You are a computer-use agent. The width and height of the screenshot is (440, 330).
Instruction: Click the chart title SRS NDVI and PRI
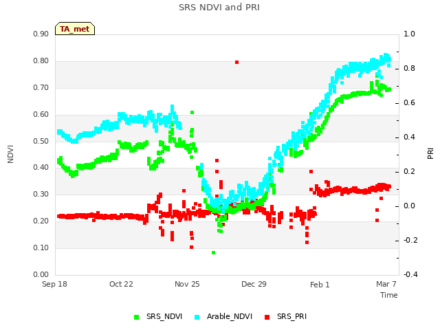point(219,8)
